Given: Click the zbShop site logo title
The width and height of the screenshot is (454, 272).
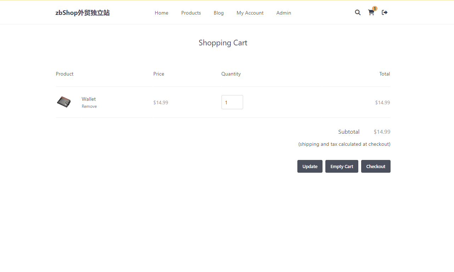Looking at the screenshot, I should (x=83, y=13).
